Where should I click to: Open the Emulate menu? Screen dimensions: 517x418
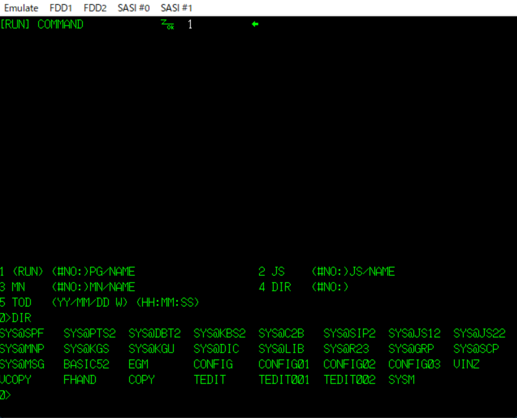click(x=21, y=8)
